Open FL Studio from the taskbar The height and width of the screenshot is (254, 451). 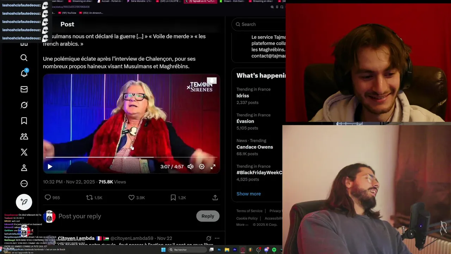[x=251, y=250]
